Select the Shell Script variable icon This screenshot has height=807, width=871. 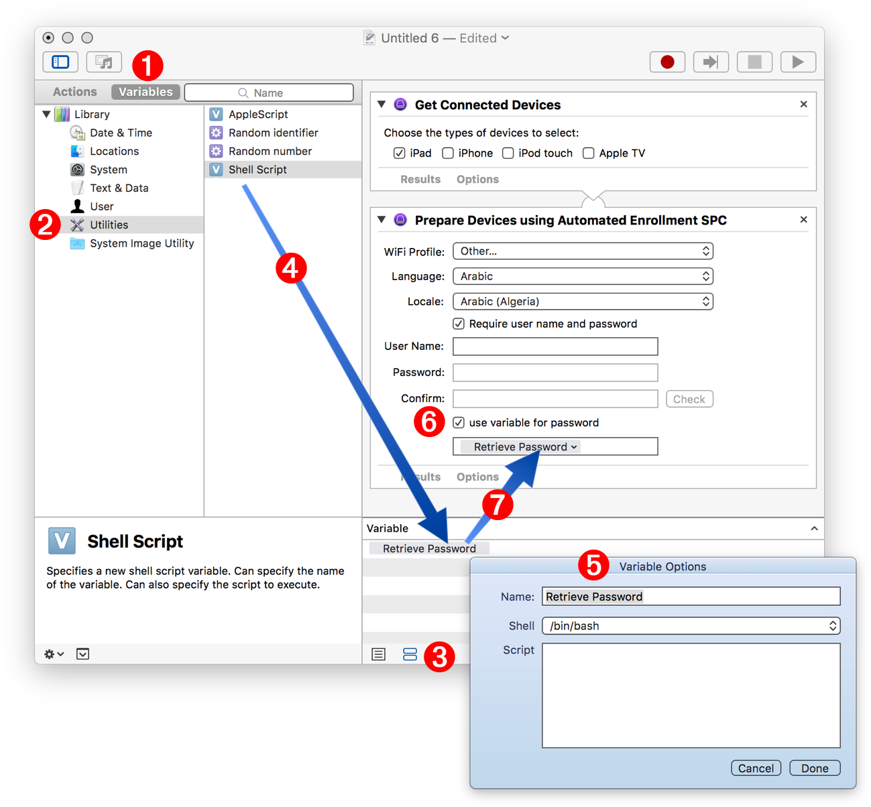coord(216,170)
